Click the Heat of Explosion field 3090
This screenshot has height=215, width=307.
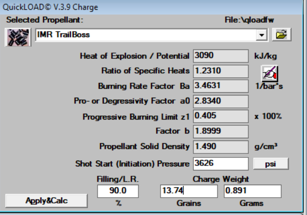tap(221, 56)
